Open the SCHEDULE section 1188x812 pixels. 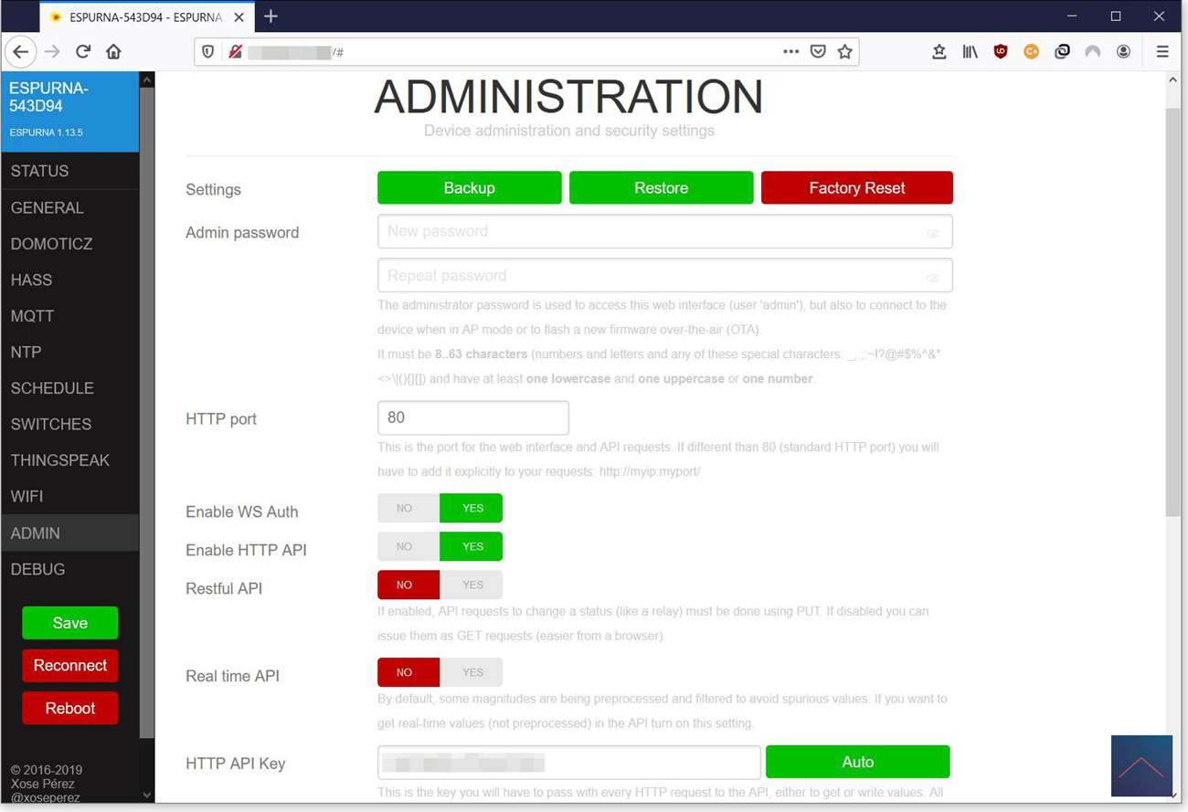(69, 388)
